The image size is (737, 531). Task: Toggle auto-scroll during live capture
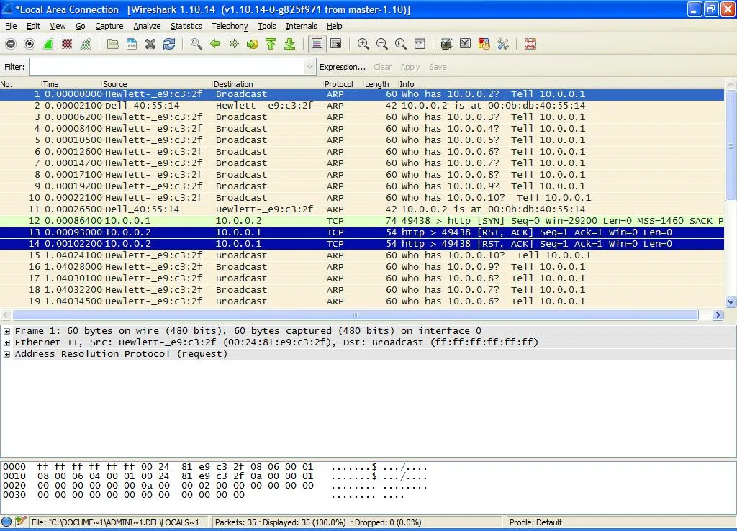[336, 44]
